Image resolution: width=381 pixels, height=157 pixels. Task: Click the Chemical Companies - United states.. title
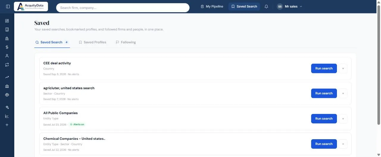point(74,139)
